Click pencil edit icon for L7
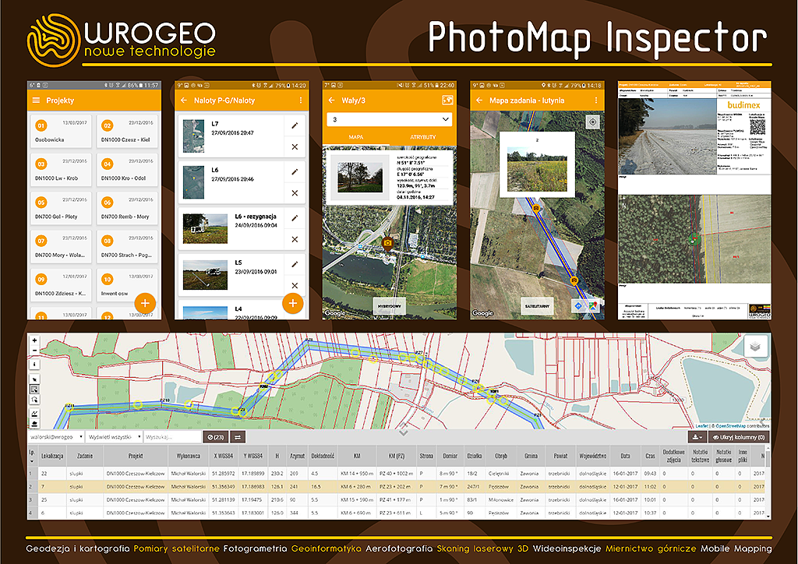 pyautogui.click(x=295, y=125)
